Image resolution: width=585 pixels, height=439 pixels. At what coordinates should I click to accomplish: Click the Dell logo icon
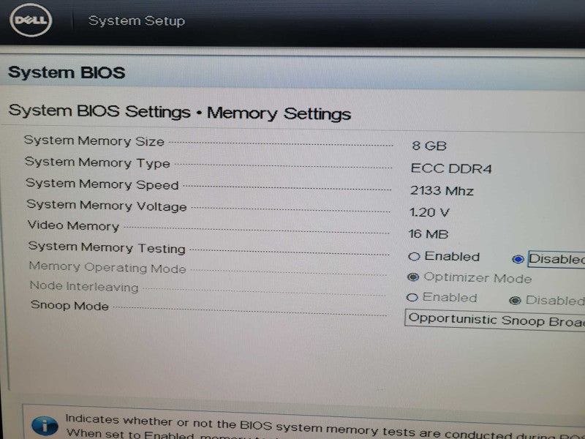click(x=31, y=20)
